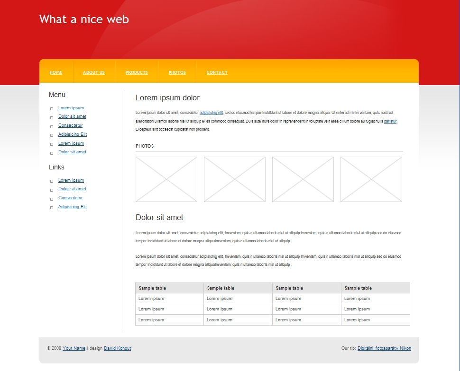Visit the 'David Kohout' designer link

tap(117, 348)
